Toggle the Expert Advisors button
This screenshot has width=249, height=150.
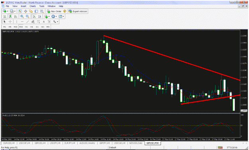tap(78, 12)
